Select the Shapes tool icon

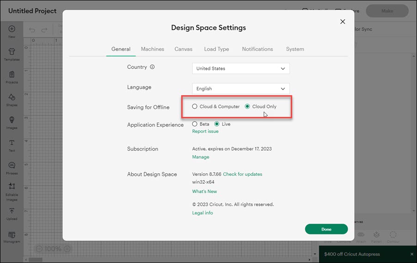click(12, 98)
